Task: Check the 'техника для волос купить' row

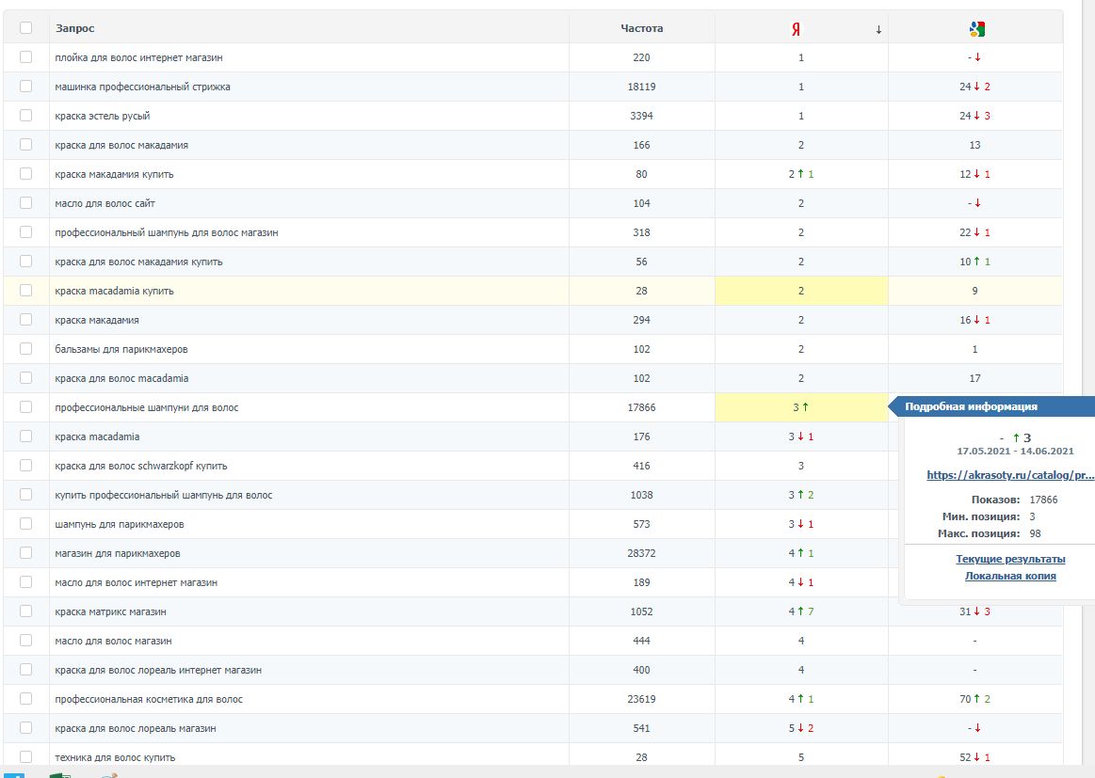Action: [x=25, y=757]
